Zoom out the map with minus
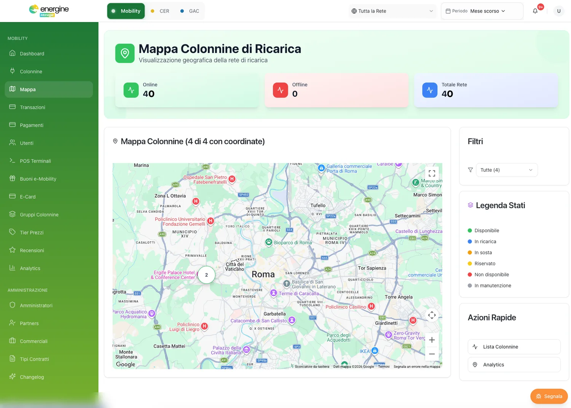 click(432, 354)
